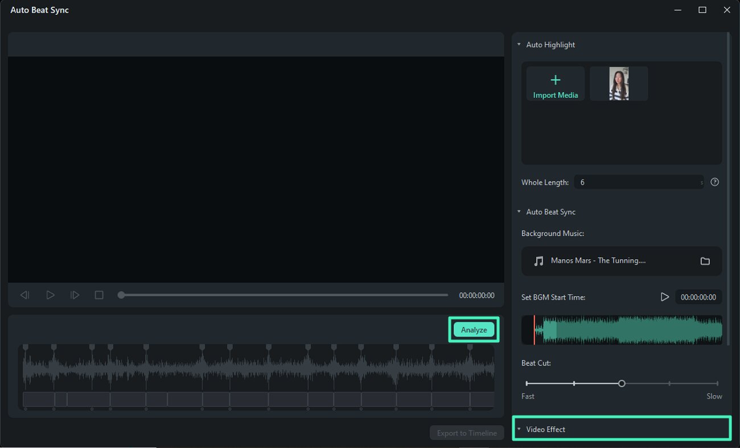Click the preview Play button
The width and height of the screenshot is (740, 448).
[x=50, y=295]
